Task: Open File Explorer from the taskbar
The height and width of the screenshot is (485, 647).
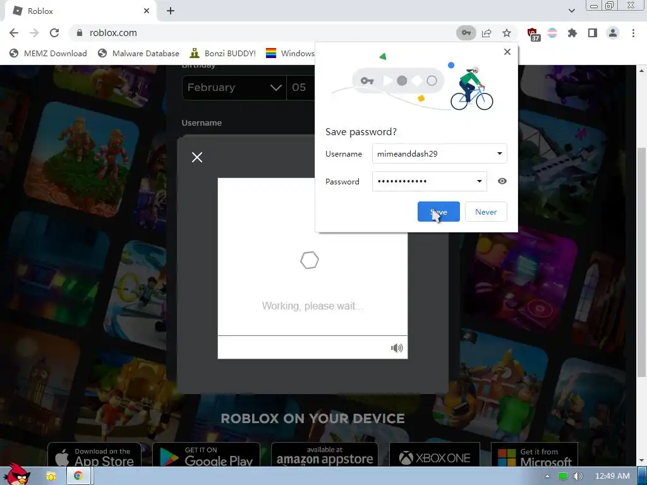Action: point(51,476)
